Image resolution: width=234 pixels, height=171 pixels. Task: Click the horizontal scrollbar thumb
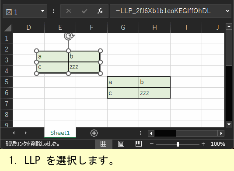[x=197, y=133]
